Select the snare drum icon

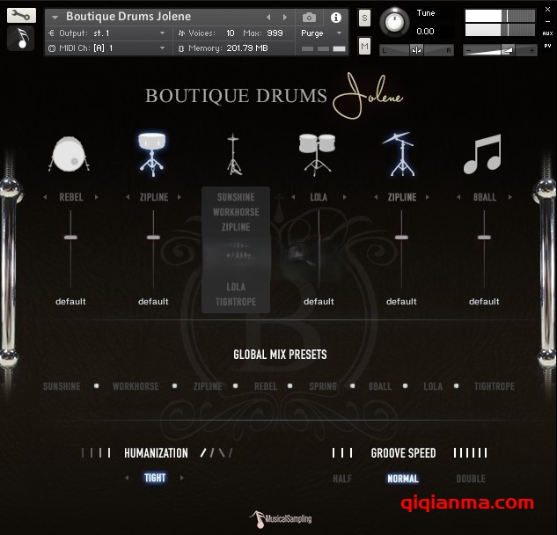(151, 155)
